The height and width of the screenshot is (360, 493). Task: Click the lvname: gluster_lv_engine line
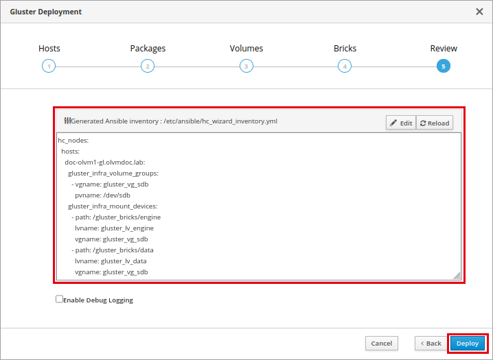(x=114, y=228)
